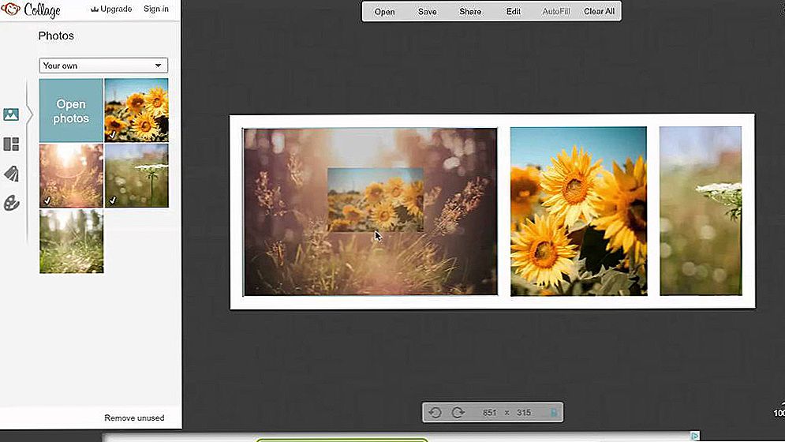Click the redo arrow in size bar

[x=458, y=413]
